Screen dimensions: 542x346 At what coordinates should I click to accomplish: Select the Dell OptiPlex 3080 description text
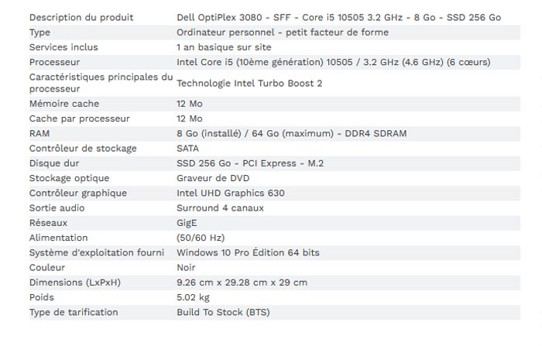(x=339, y=18)
